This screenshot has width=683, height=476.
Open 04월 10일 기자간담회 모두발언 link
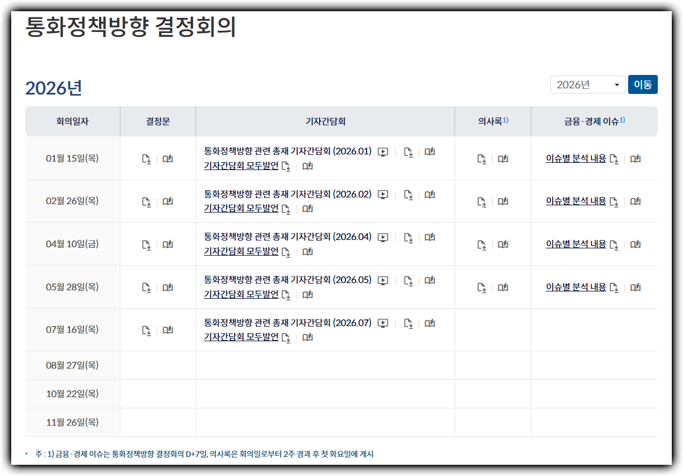pos(241,251)
